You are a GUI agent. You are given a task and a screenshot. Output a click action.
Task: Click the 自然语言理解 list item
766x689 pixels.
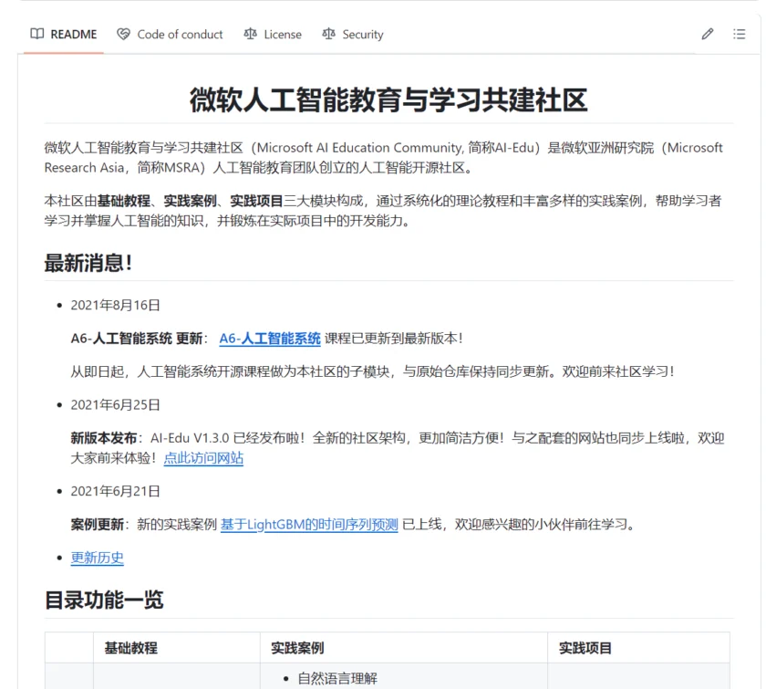[337, 678]
